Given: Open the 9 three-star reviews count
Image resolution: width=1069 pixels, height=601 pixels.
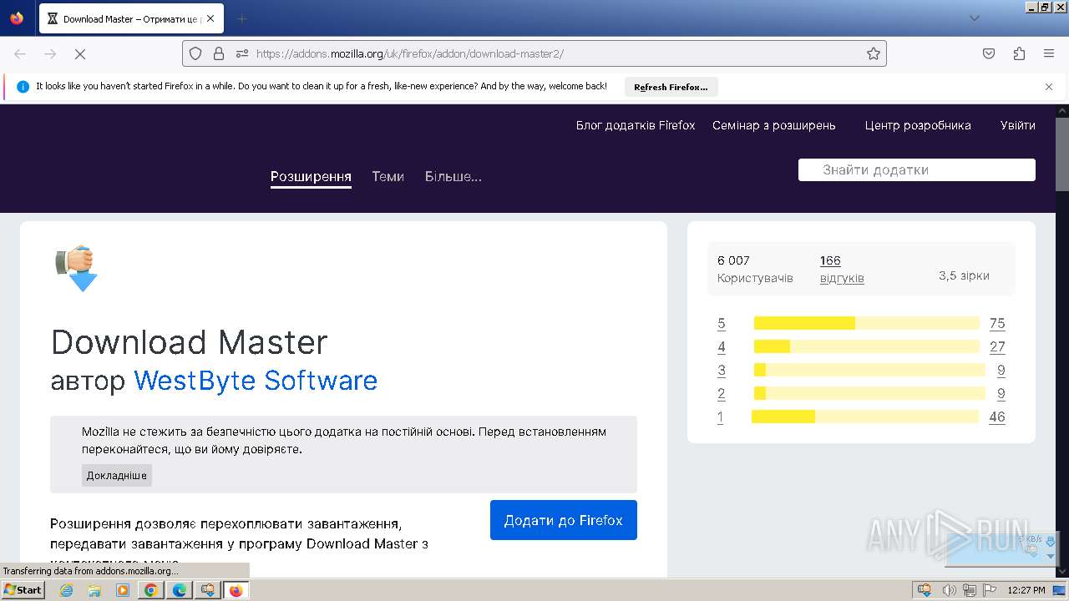Looking at the screenshot, I should (1001, 371).
